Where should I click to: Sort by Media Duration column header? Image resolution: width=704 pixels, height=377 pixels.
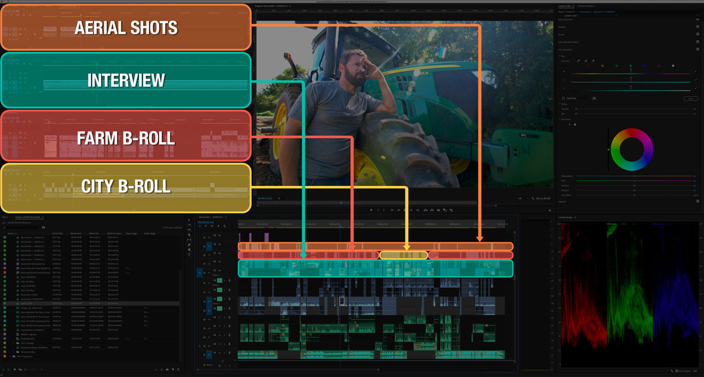(x=114, y=233)
